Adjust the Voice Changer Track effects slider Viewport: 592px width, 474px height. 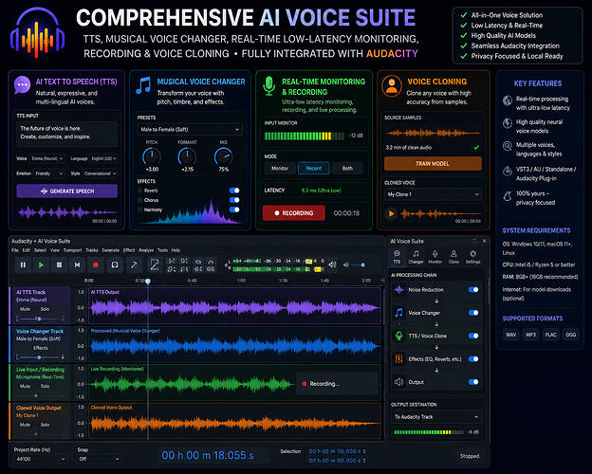pyautogui.click(x=40, y=356)
